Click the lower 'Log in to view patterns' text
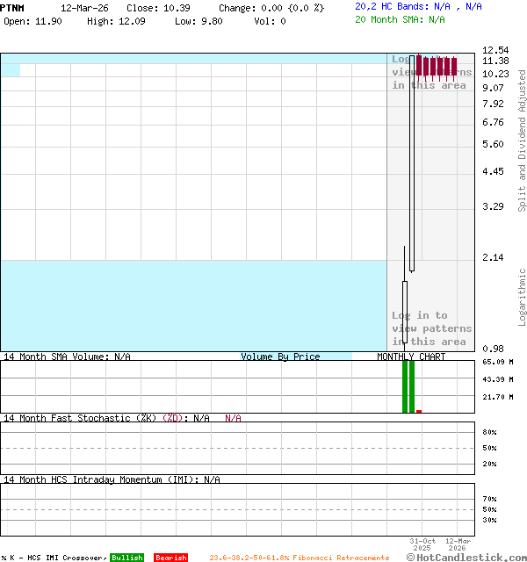Viewport: 527px width, 562px height. click(430, 328)
